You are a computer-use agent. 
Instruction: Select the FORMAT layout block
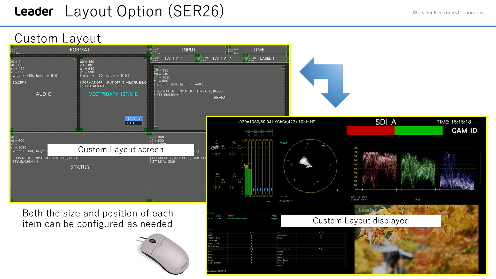pyautogui.click(x=80, y=50)
